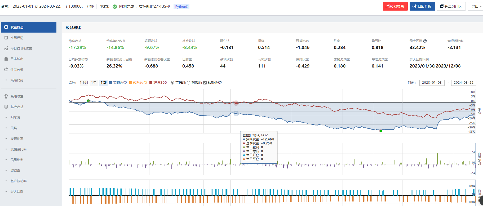Viewport: 483px width, 206px height.
Task: Select the 普通轴 radio button
Action: 172,83
